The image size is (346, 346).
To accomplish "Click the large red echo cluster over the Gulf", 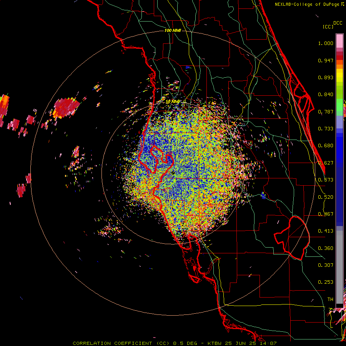I will pyautogui.click(x=66, y=107).
